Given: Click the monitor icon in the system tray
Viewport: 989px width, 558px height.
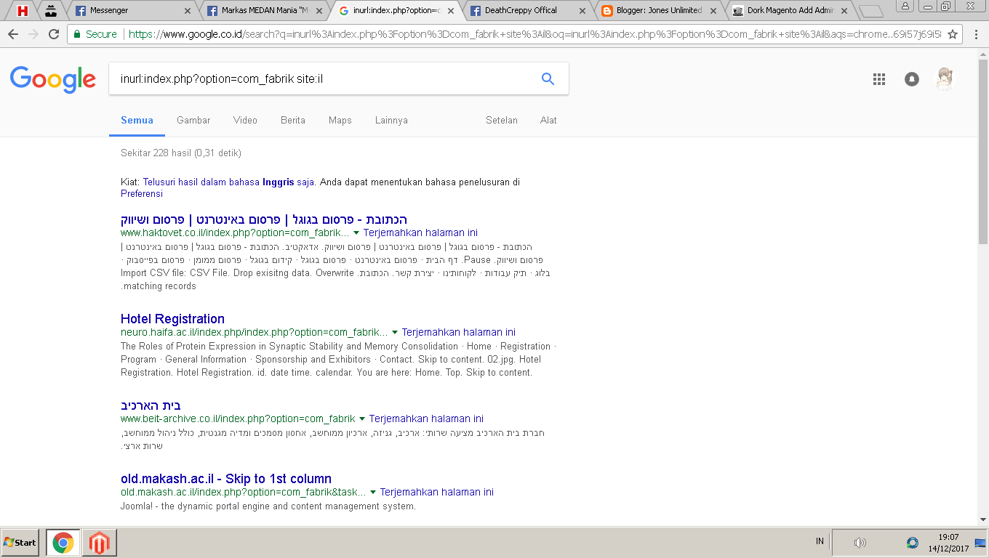Looking at the screenshot, I should (x=980, y=543).
